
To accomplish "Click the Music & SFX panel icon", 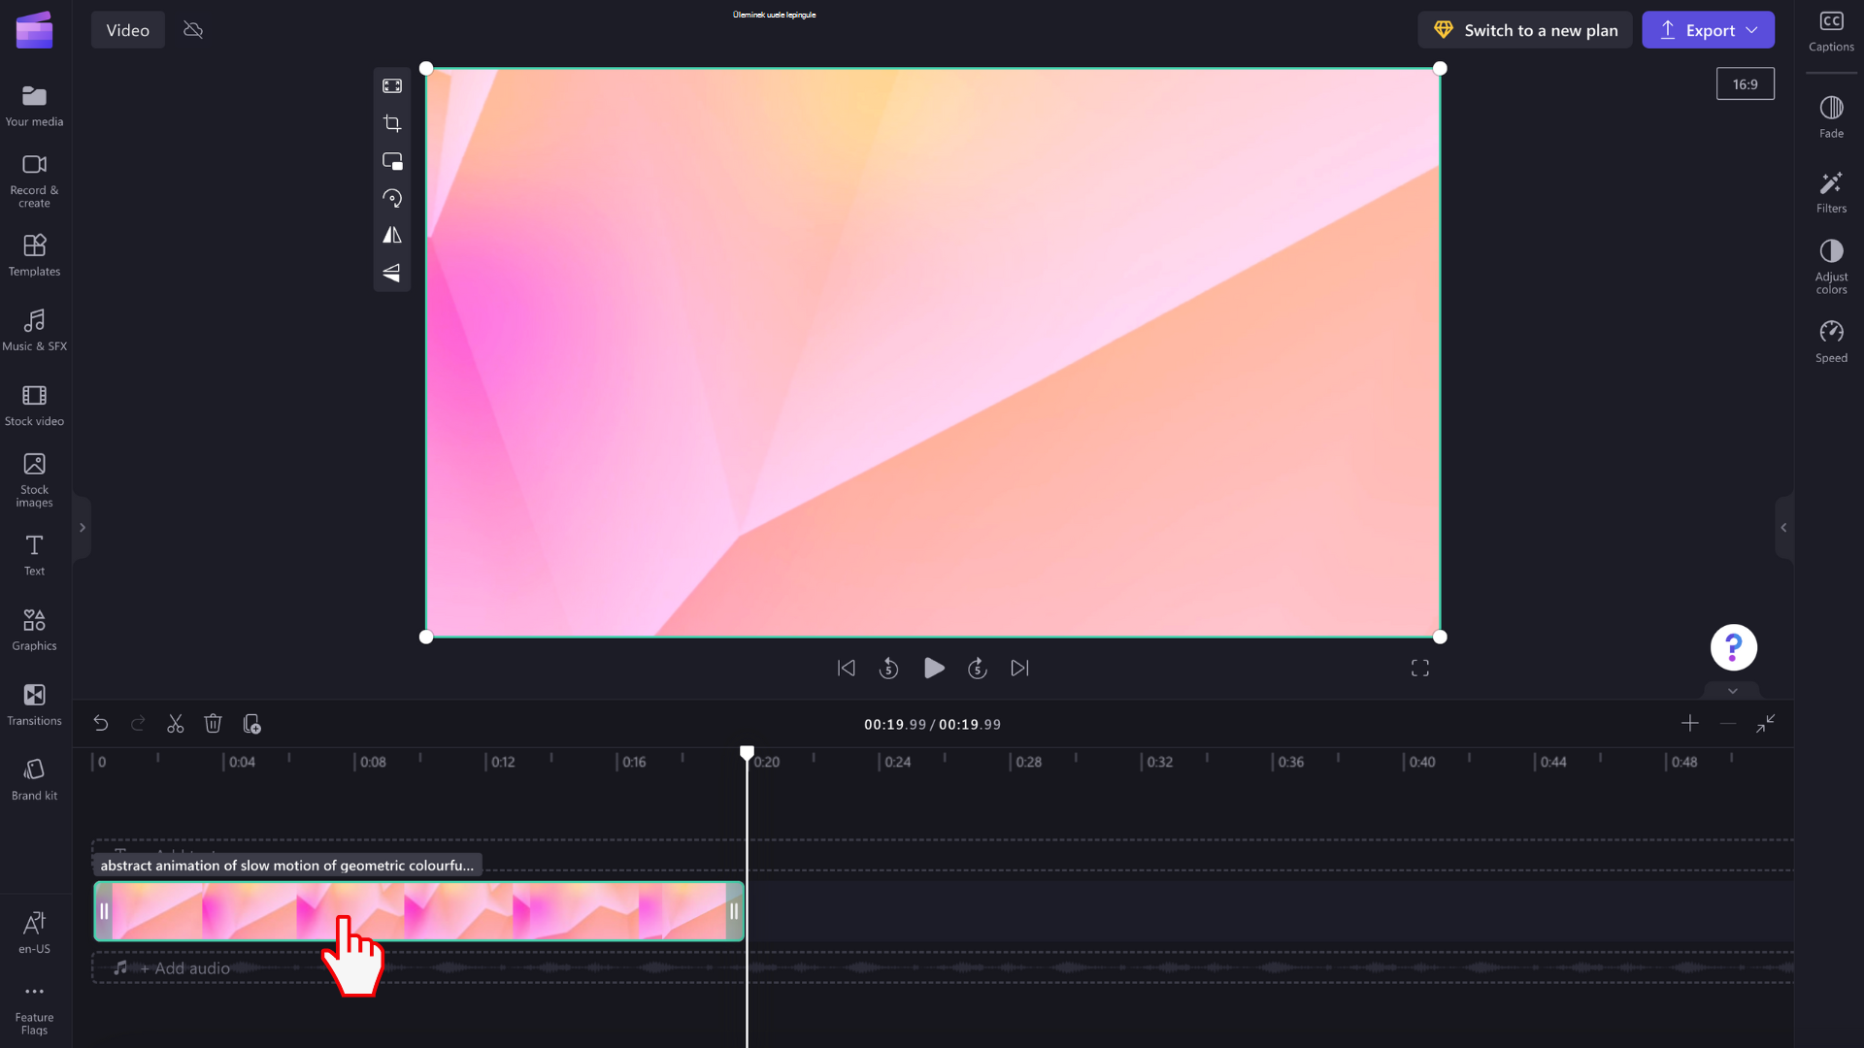I will tap(33, 329).
